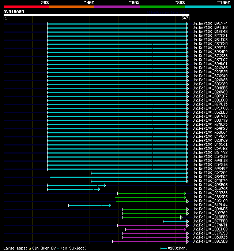Click the UniRef100_C0G1G9 label

(x=210, y=201)
